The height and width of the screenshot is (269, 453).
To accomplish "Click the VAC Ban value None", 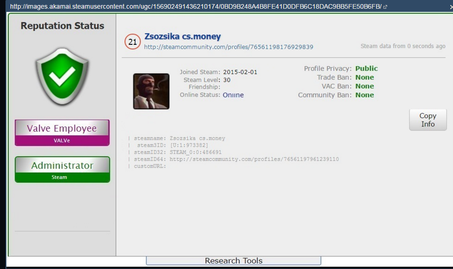I will pos(365,86).
